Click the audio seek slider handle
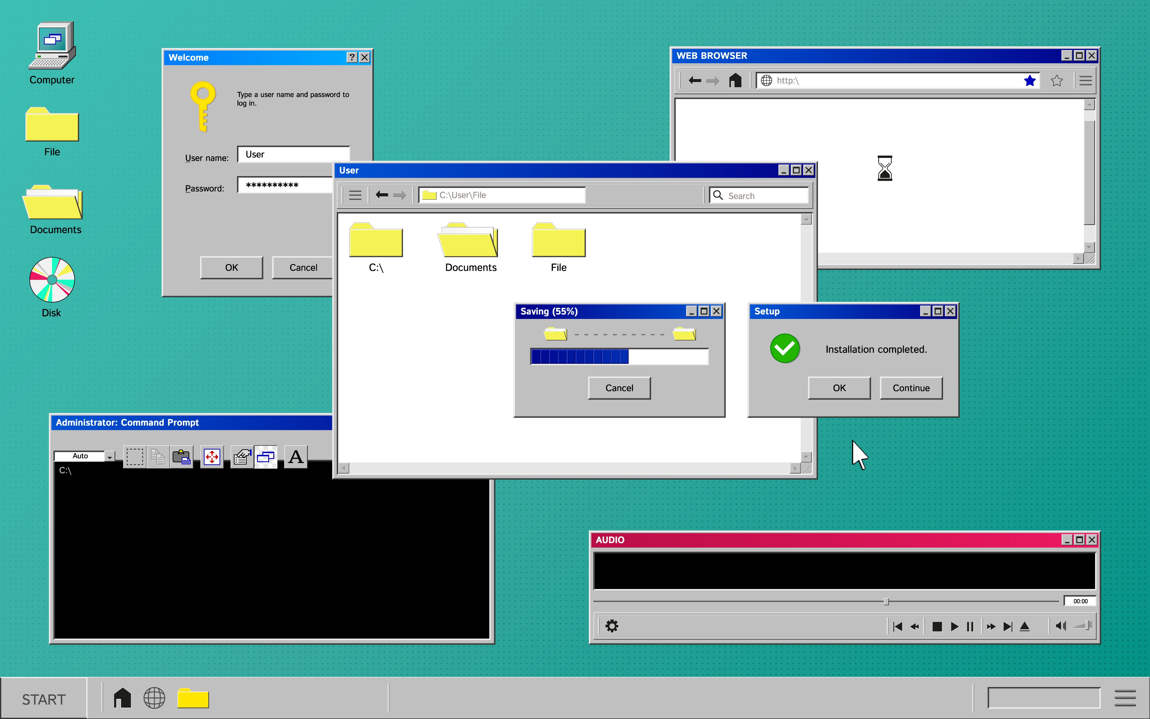The width and height of the screenshot is (1150, 719). 886,602
